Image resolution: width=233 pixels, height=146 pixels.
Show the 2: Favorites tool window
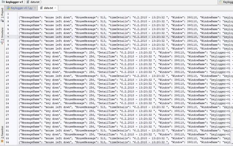tap(2, 134)
